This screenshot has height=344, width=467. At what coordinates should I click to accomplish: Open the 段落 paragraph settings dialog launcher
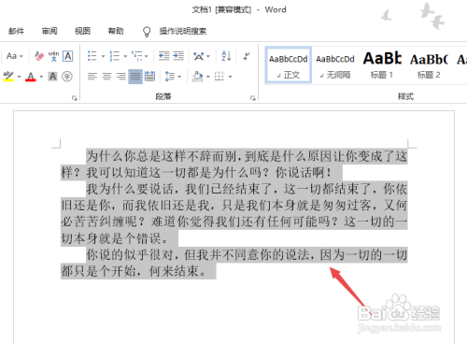252,98
